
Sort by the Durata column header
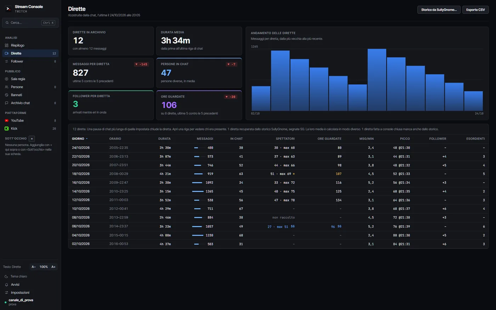[x=164, y=139]
